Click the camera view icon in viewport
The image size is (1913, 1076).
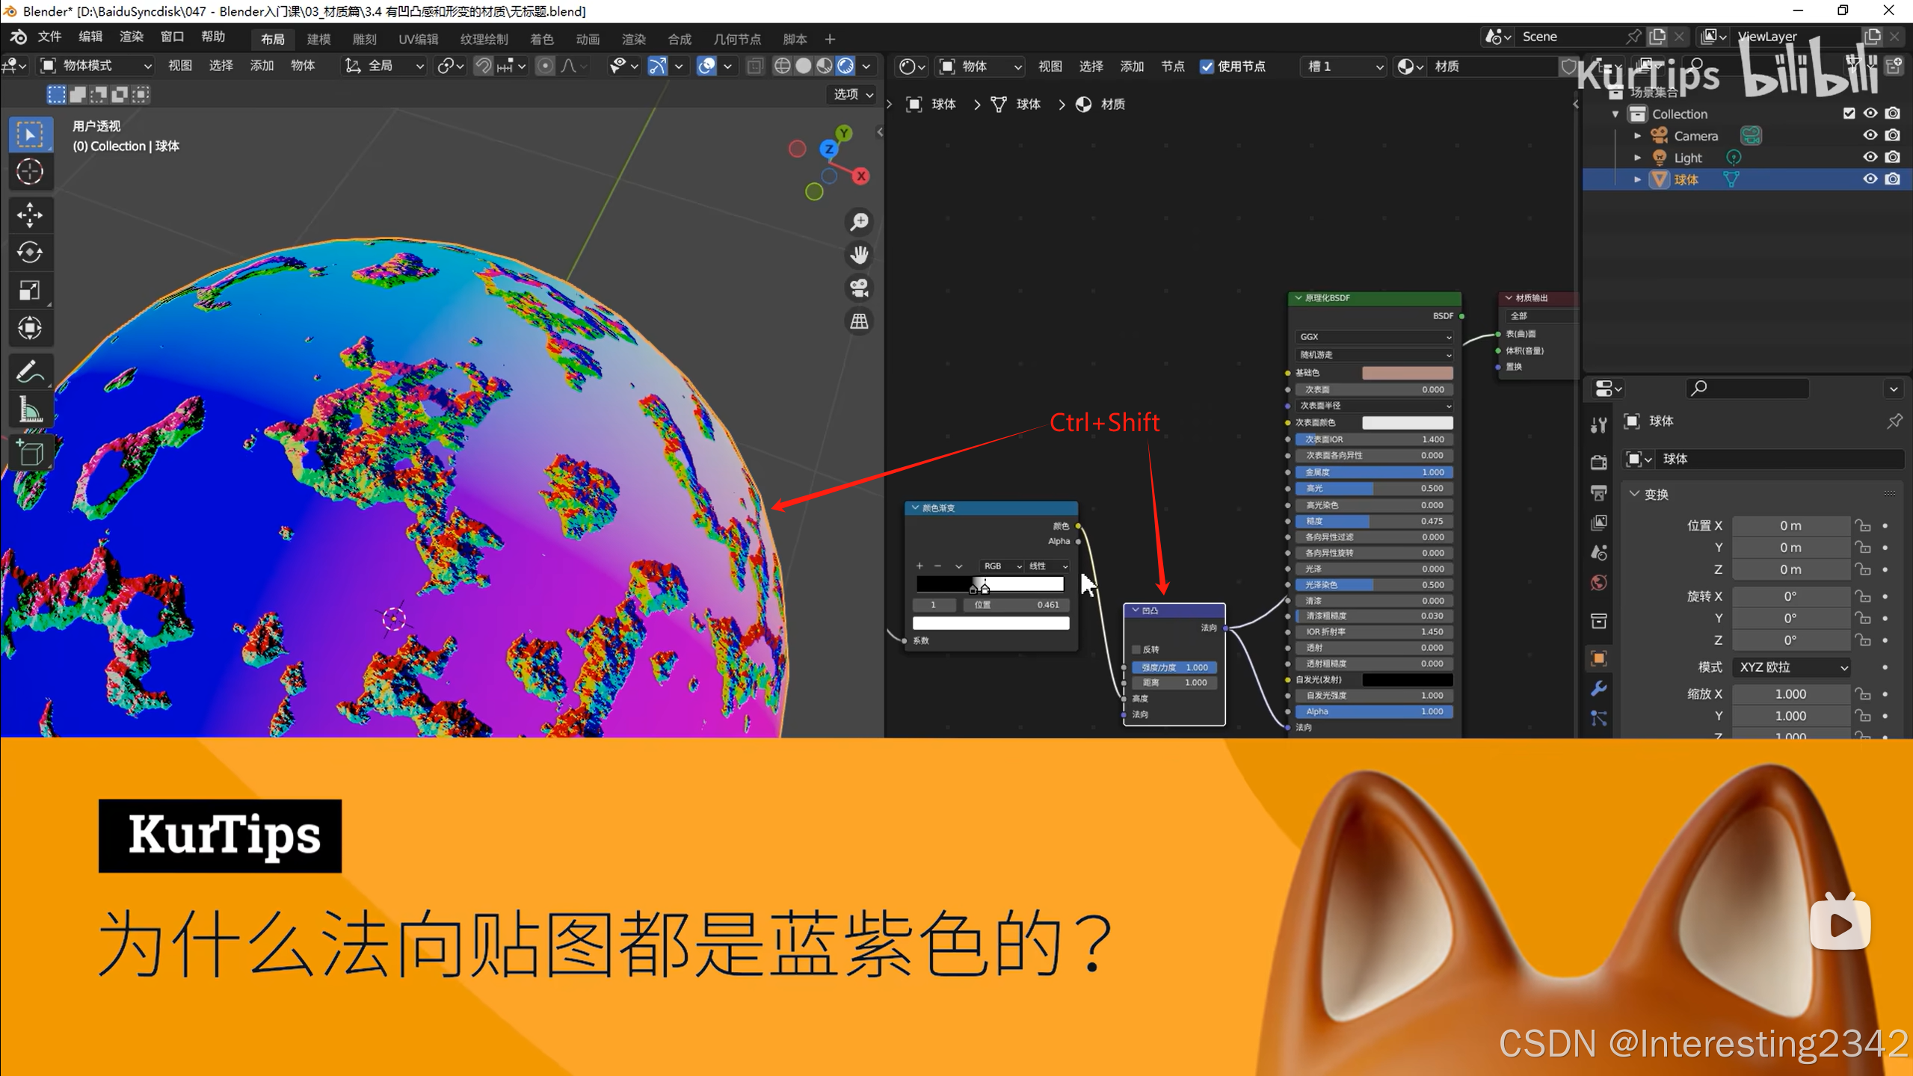coord(860,288)
